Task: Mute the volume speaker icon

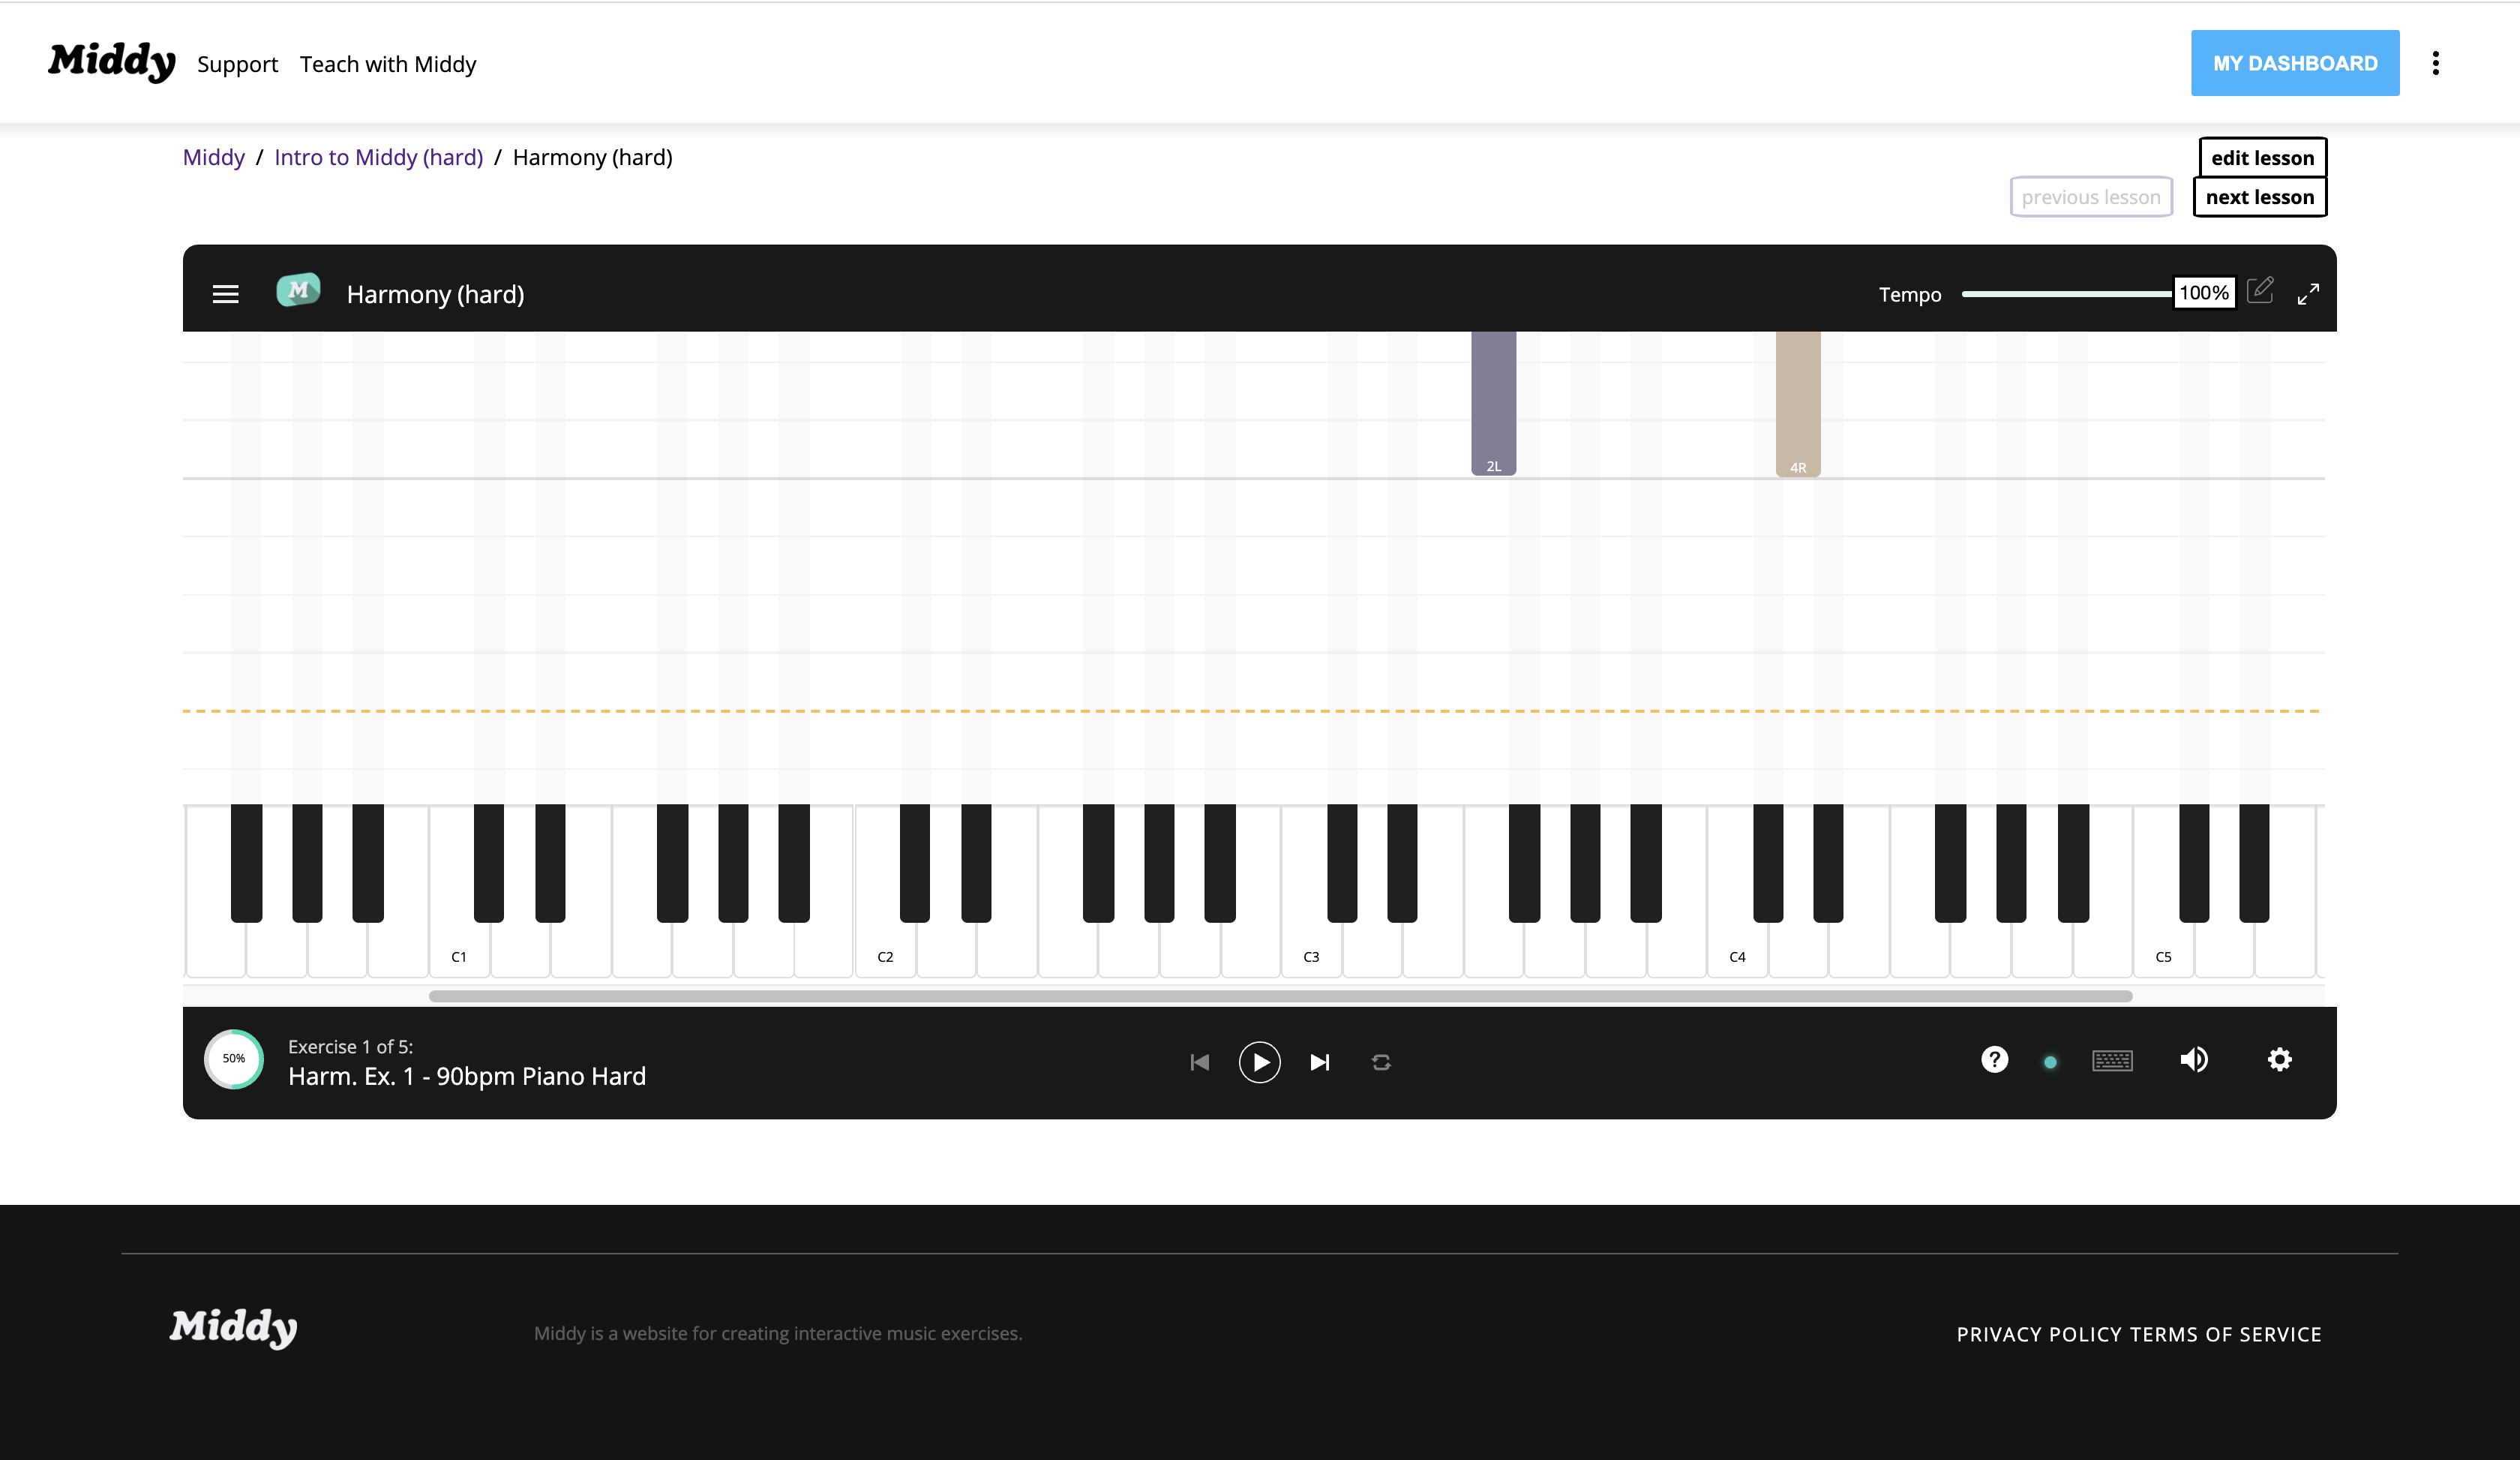Action: 2194,1060
